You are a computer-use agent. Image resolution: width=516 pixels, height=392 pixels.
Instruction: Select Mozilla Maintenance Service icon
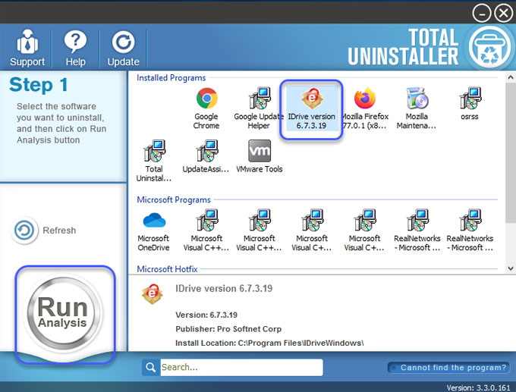(417, 108)
